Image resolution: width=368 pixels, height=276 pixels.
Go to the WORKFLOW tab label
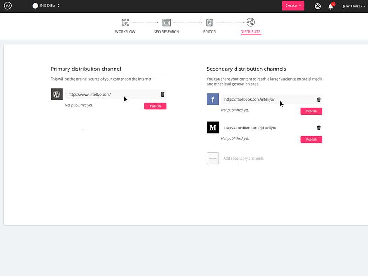tap(125, 32)
